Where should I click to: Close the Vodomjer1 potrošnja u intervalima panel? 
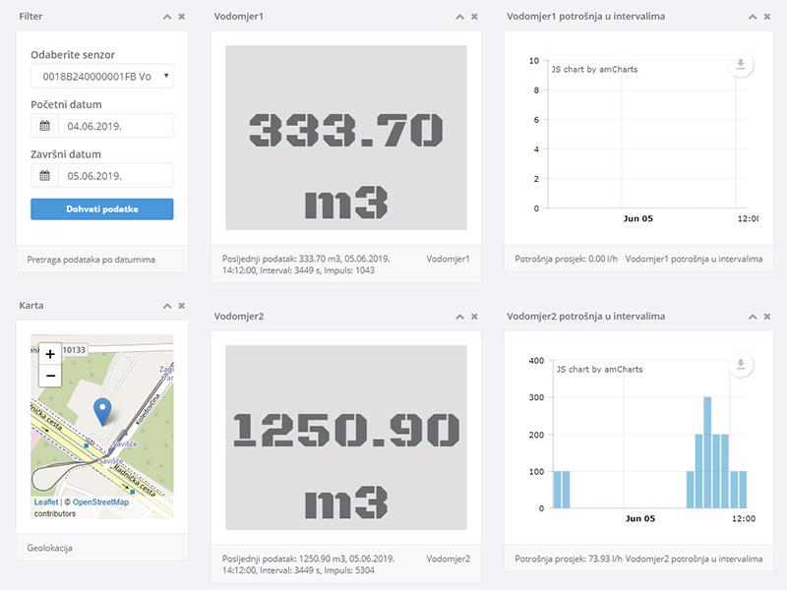(767, 17)
